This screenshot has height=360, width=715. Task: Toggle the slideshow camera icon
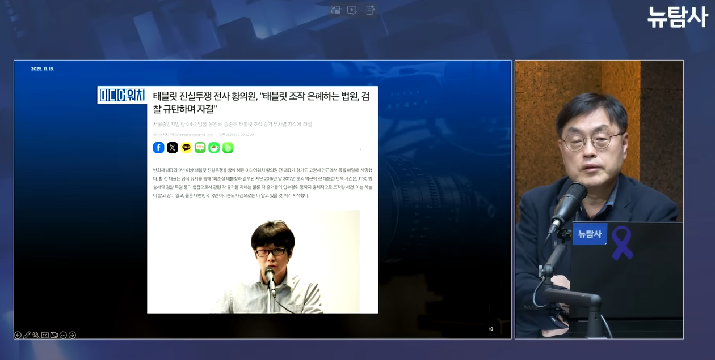click(x=54, y=335)
